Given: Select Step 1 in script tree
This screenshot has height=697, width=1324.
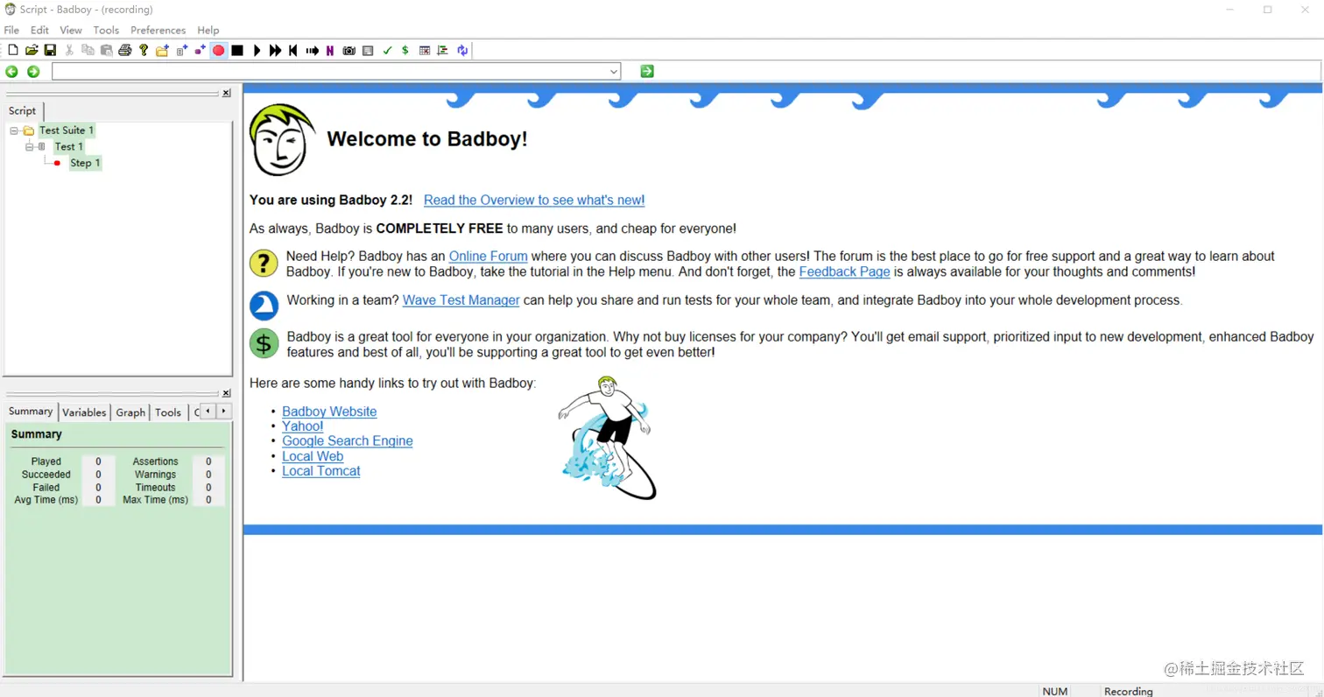Looking at the screenshot, I should click(85, 163).
